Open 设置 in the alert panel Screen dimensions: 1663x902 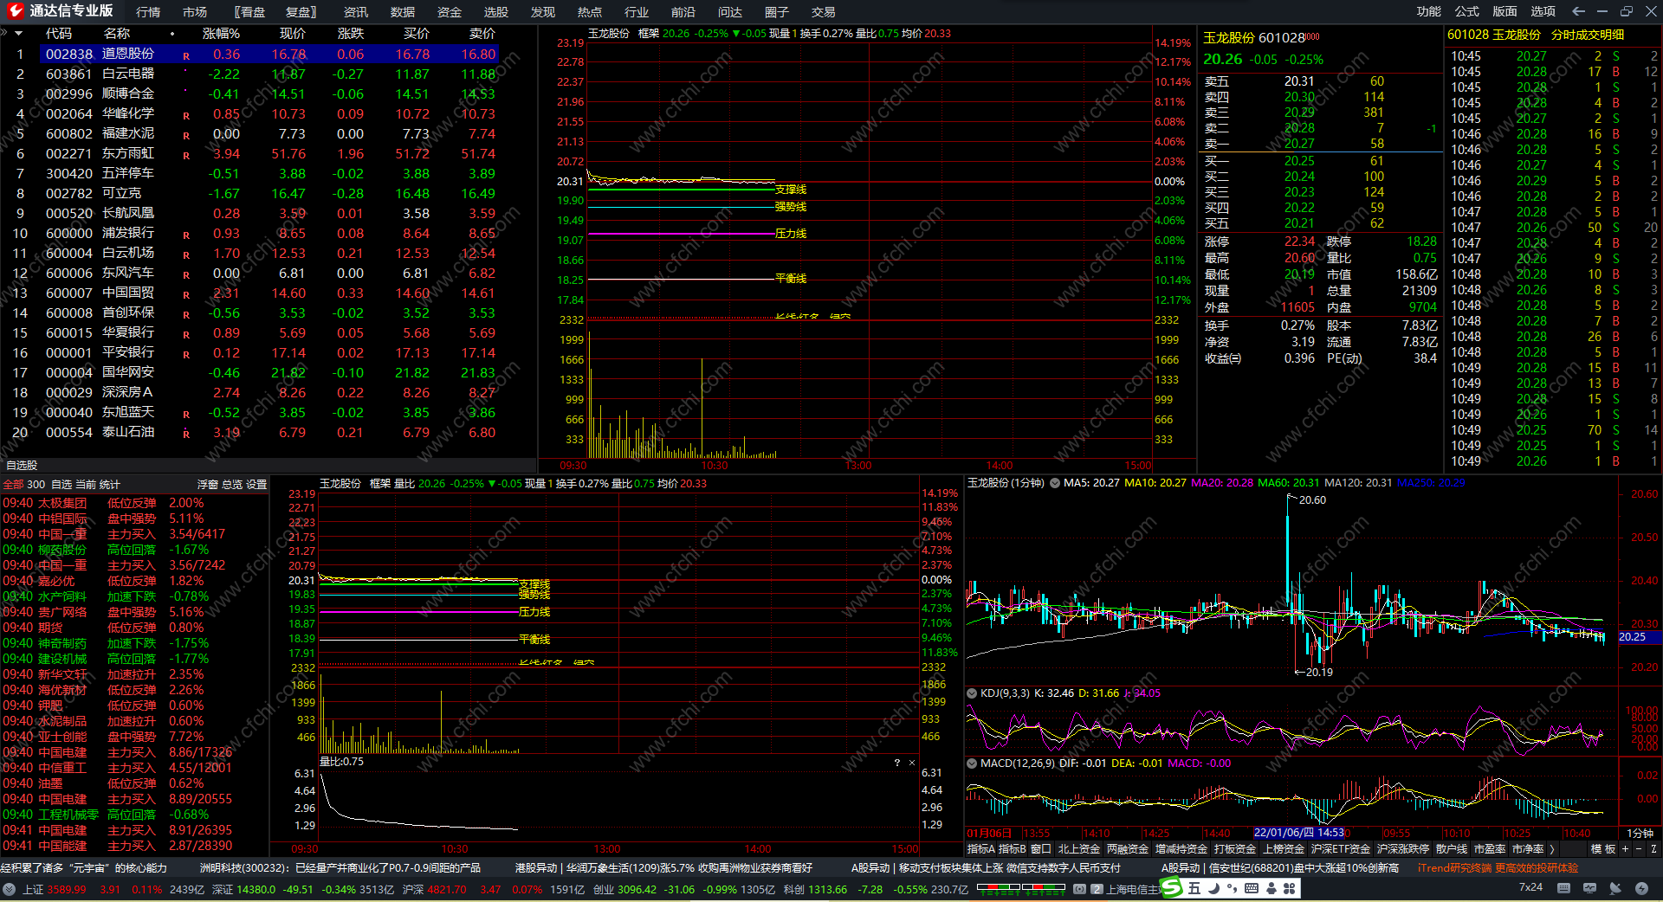[256, 485]
